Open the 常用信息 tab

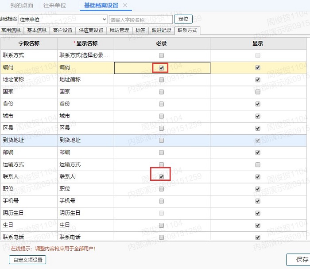(11, 31)
